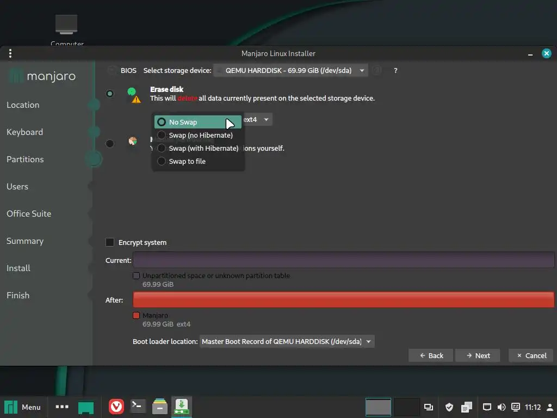Cancel the installation
This screenshot has height=418, width=557.
pyautogui.click(x=531, y=355)
